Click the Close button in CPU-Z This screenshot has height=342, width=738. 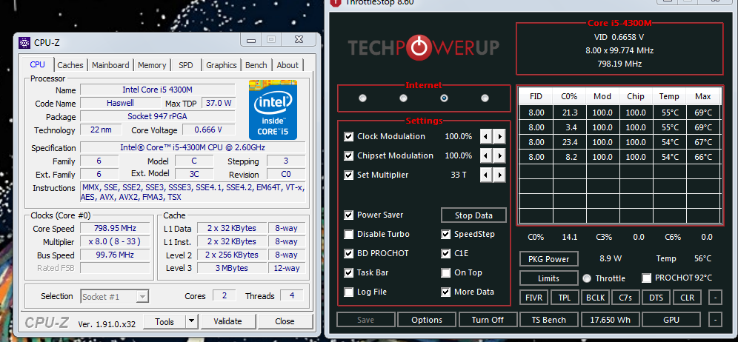tap(285, 322)
